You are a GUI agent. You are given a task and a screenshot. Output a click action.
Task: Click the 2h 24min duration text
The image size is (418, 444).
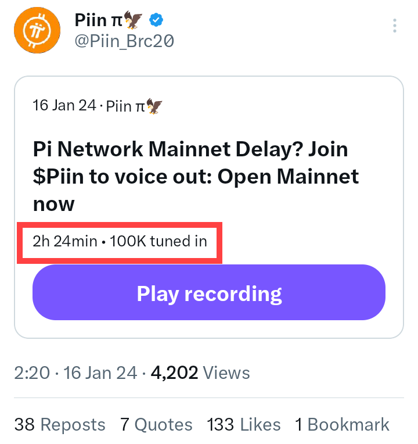click(65, 241)
